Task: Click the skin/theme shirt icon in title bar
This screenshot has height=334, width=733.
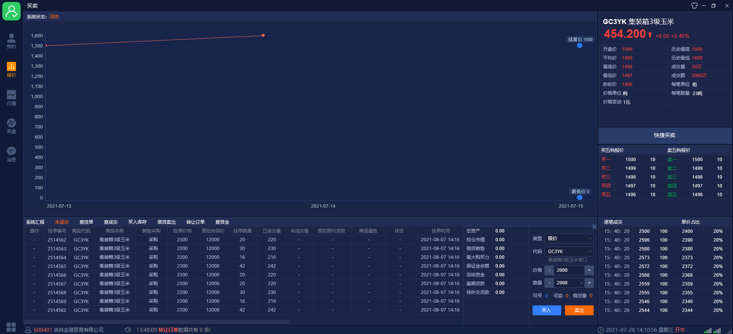Action: point(694,5)
